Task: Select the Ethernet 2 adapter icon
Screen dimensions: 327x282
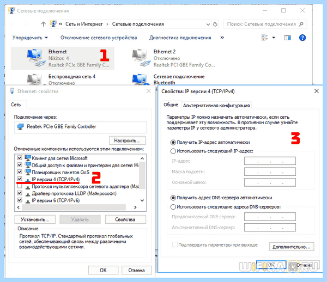Action: point(141,58)
